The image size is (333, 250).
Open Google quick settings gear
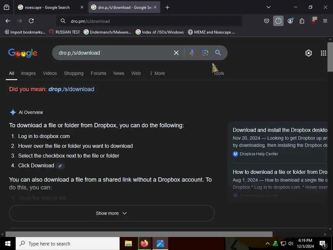308,53
